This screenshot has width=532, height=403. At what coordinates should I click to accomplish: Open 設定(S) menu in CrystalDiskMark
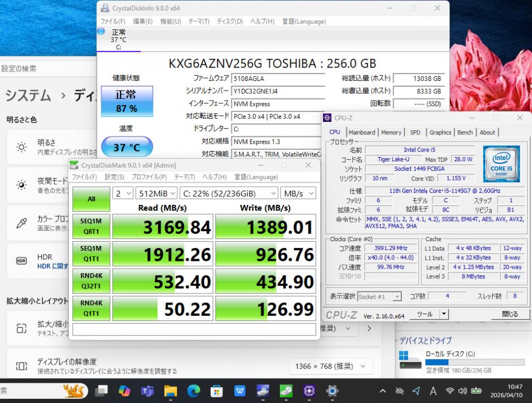(114, 177)
